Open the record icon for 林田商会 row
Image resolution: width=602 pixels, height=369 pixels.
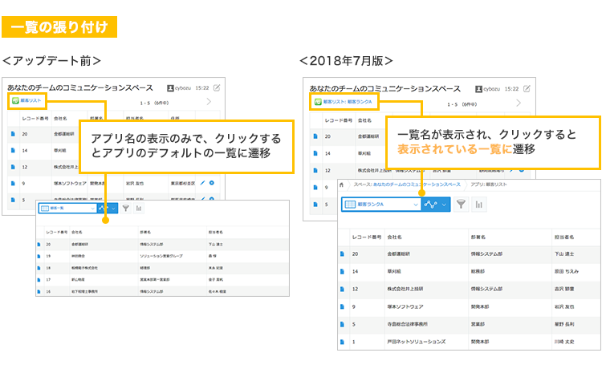[37, 256]
